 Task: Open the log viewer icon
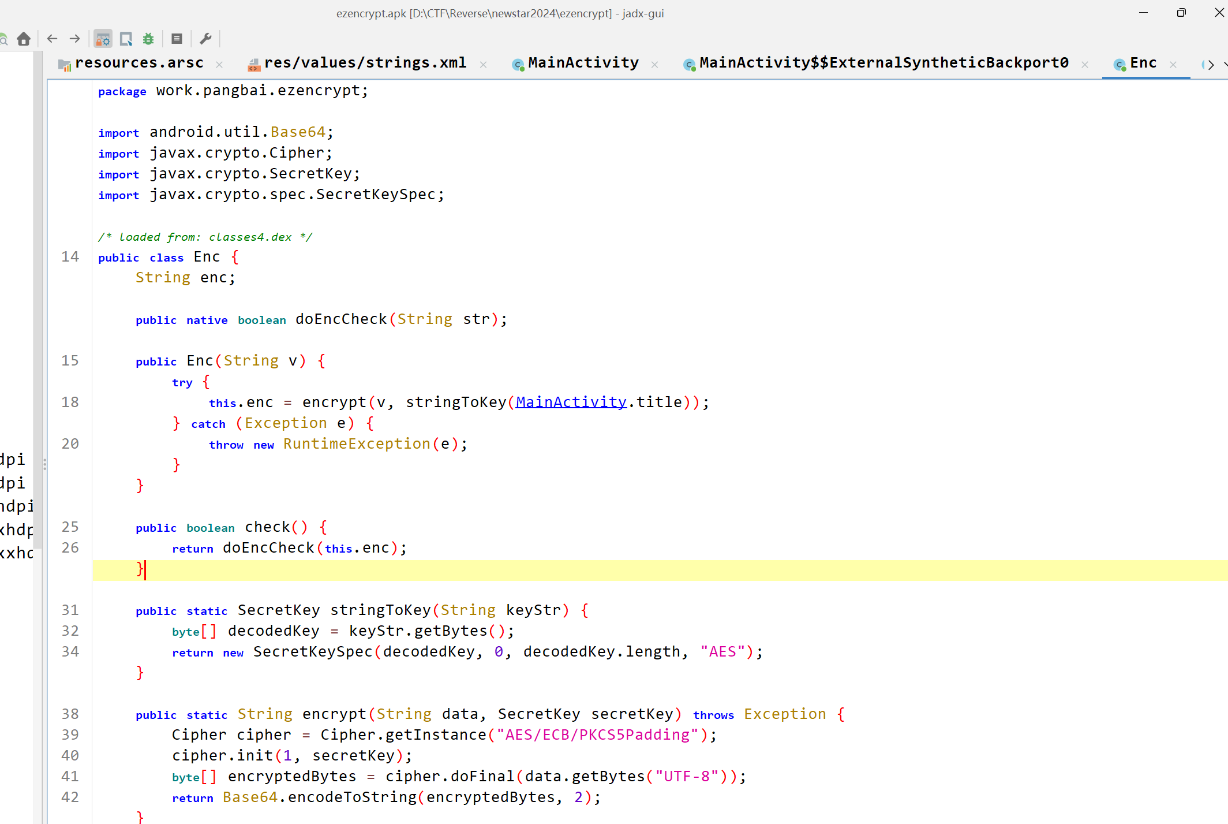(x=177, y=39)
